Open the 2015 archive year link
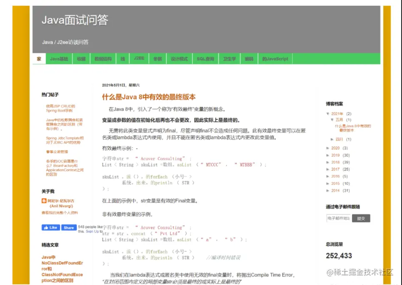Image resolution: width=402 pixels, height=285 pixels. pos(335,184)
